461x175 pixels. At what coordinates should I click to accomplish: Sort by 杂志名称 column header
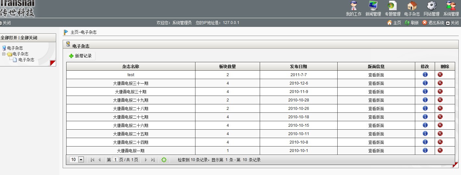(131, 66)
